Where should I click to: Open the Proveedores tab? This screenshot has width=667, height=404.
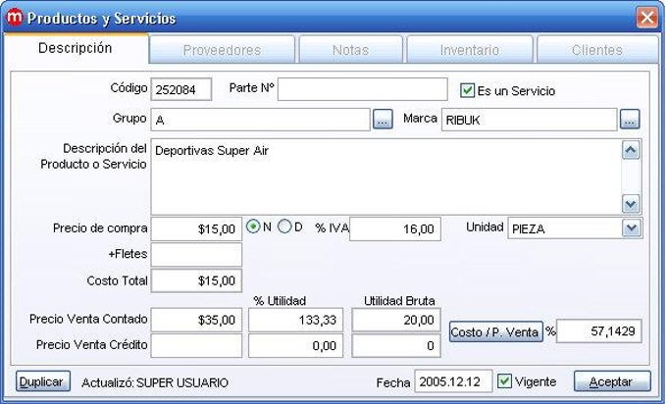tap(222, 50)
